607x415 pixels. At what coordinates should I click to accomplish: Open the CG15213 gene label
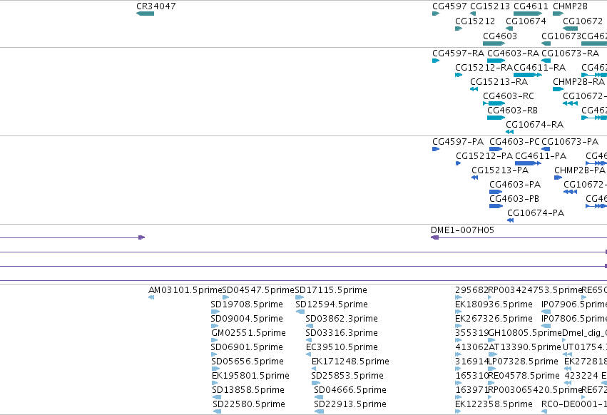pyautogui.click(x=490, y=6)
